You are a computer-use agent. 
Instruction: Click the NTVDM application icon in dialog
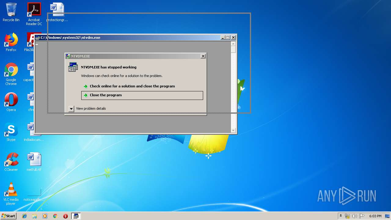(x=73, y=67)
